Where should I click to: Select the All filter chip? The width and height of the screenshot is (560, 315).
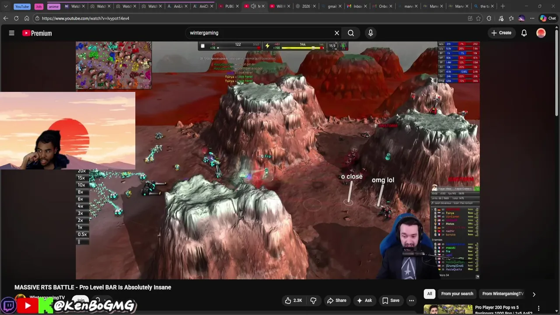(x=430, y=294)
